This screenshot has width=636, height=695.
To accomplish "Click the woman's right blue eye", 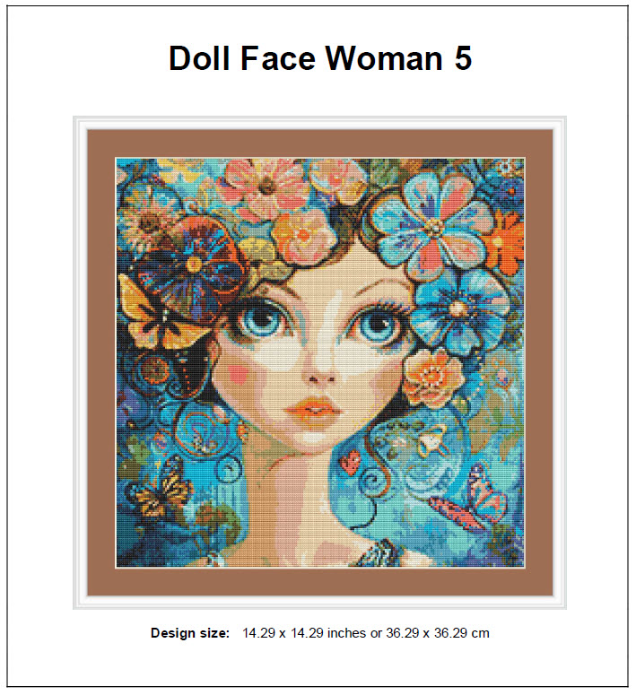I will [x=379, y=326].
